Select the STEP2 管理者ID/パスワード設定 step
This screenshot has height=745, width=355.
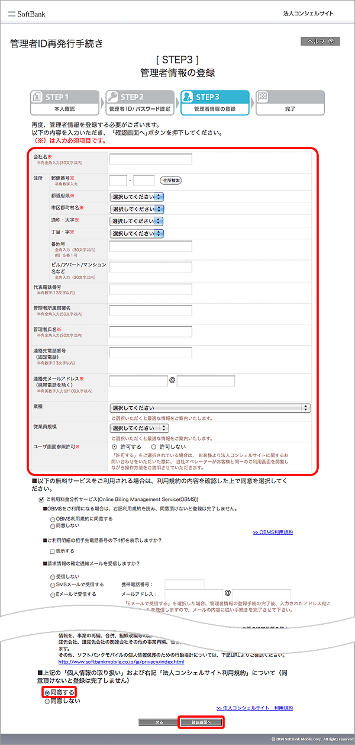coord(140,102)
